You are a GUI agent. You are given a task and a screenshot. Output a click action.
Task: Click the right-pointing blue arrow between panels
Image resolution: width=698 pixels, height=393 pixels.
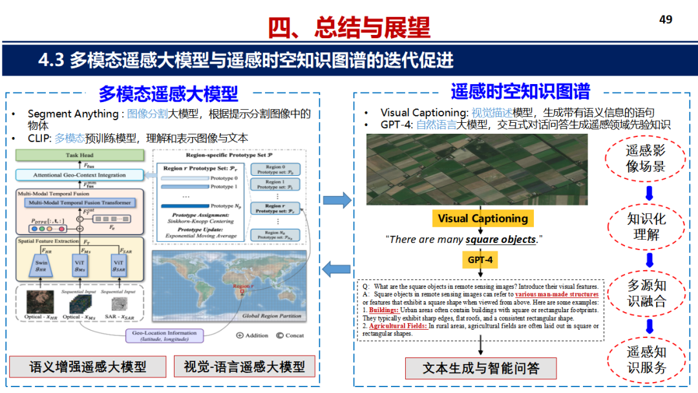pos(337,200)
